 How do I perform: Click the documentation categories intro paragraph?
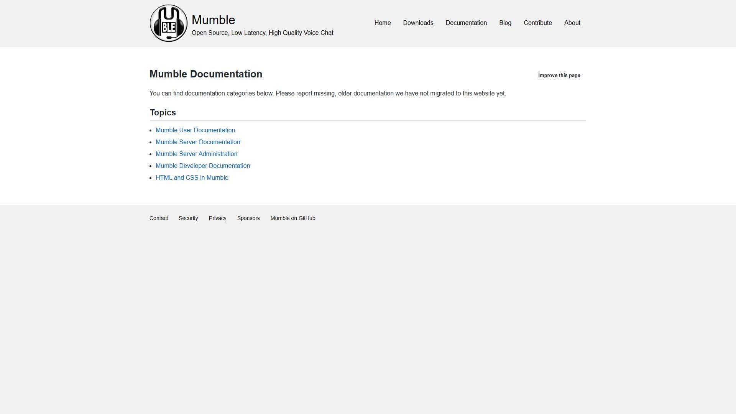pyautogui.click(x=328, y=93)
